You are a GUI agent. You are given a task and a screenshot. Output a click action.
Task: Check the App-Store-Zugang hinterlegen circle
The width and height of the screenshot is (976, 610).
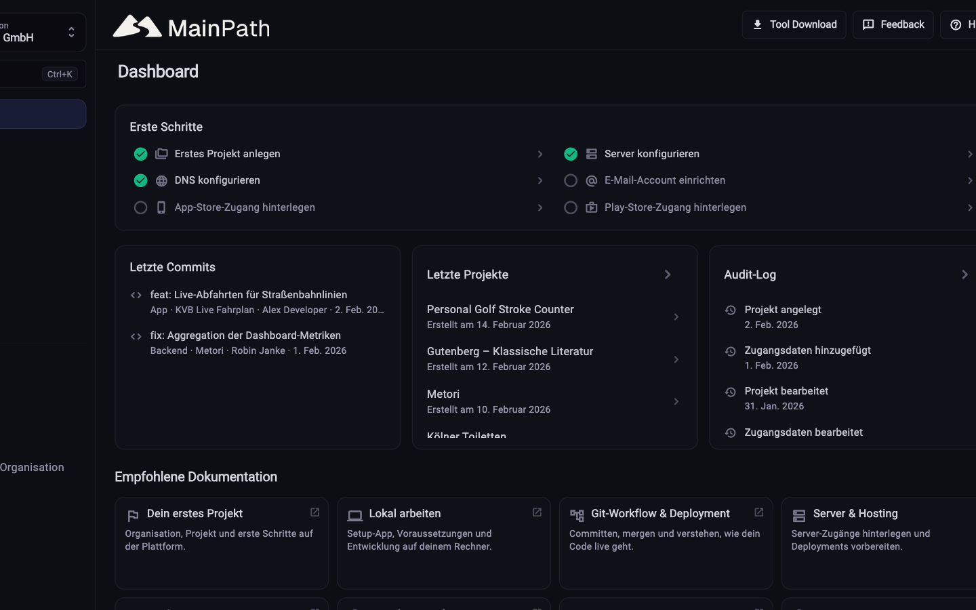coord(140,207)
